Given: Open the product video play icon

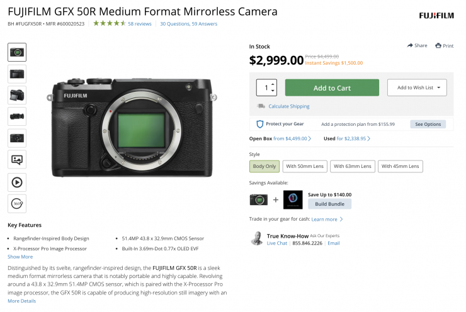Looking at the screenshot, I should tap(17, 182).
